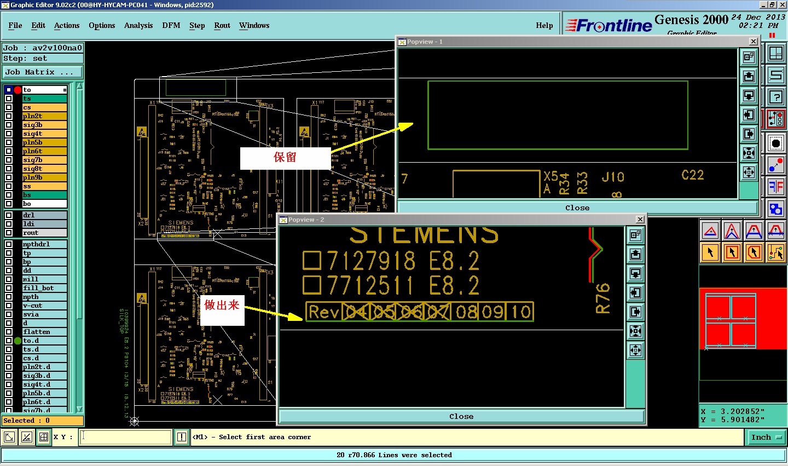Open the Edit menu
The width and height of the screenshot is (788, 466).
point(38,25)
